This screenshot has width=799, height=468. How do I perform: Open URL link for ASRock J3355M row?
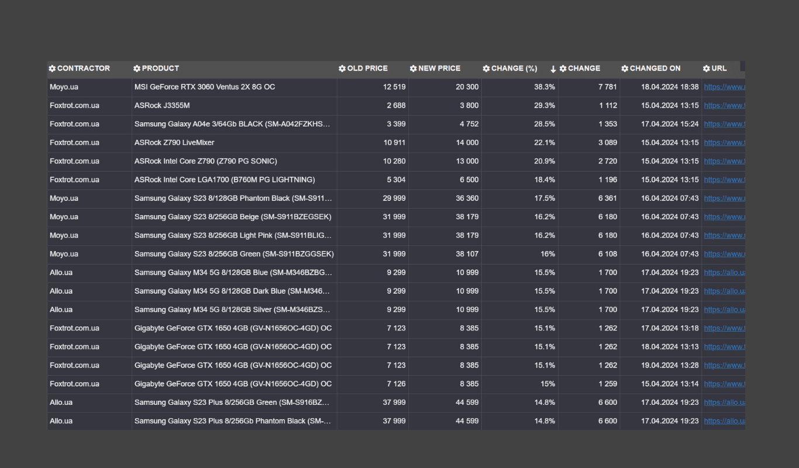(724, 106)
